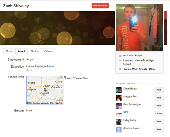
Task: Click the IGN logo icon
Action: (x=118, y=114)
